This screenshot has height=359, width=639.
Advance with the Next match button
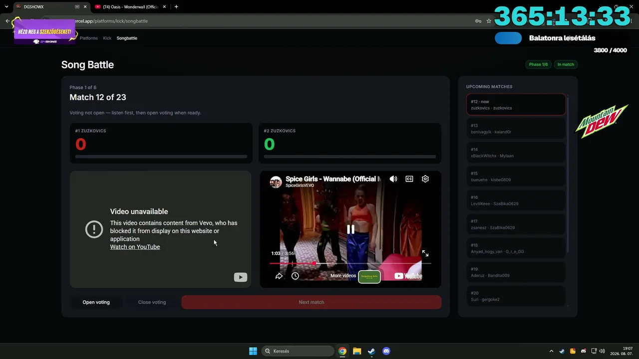312,302
